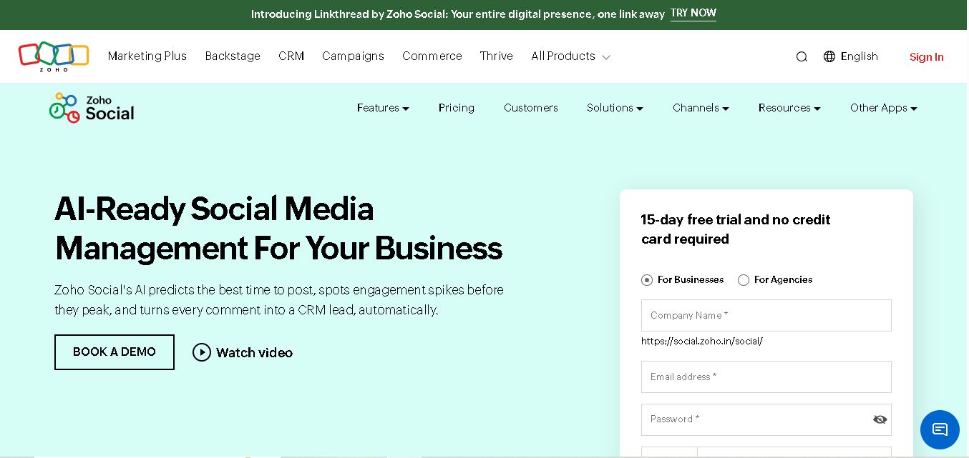The image size is (969, 458).
Task: Open CRM in top navigation
Action: (291, 56)
